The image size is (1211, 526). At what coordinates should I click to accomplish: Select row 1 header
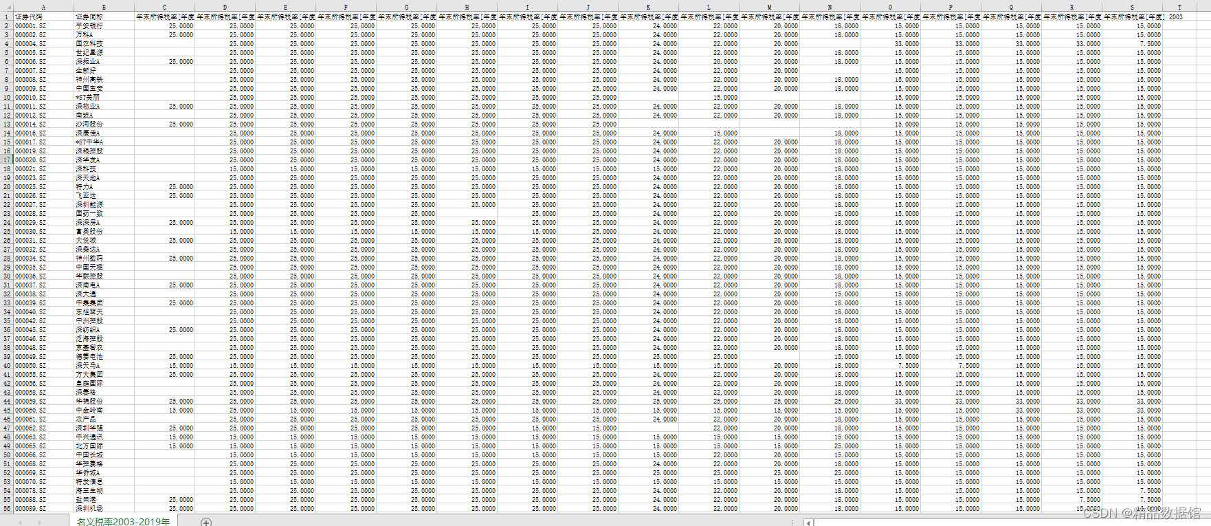(7, 17)
